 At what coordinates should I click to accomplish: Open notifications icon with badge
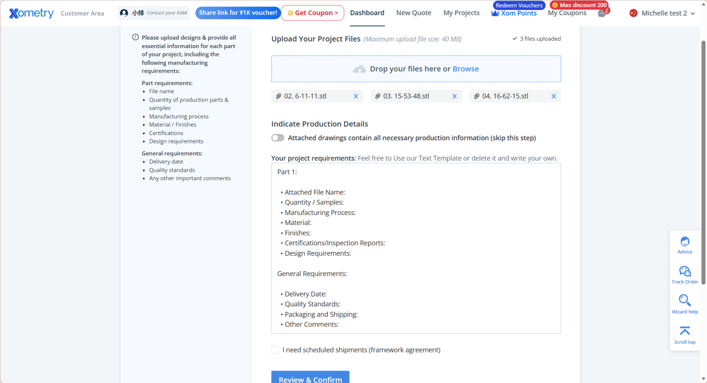602,13
